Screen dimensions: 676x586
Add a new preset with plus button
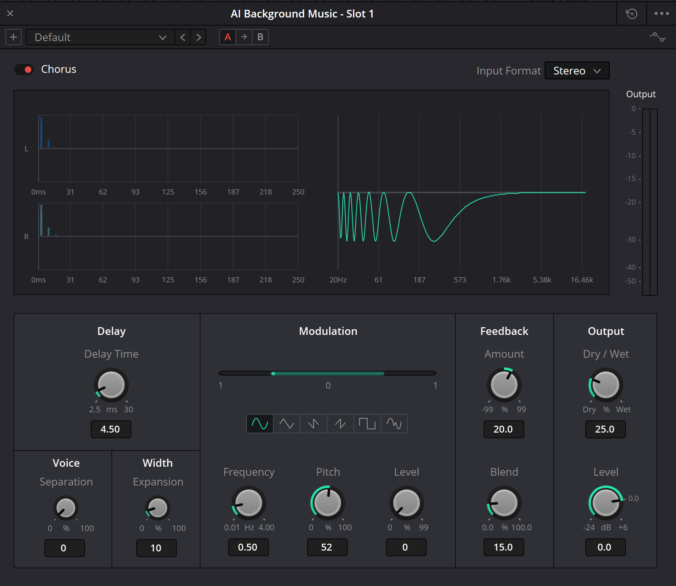13,37
